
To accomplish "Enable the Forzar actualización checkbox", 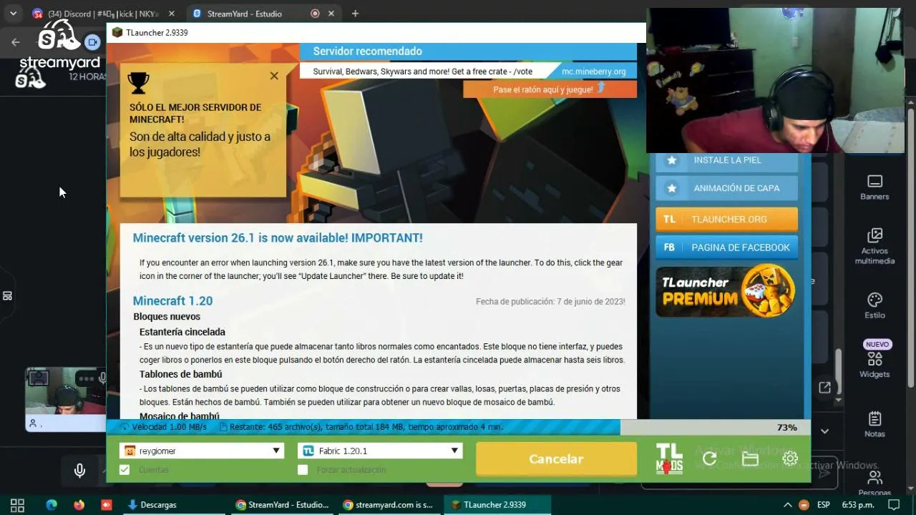I will tap(303, 469).
